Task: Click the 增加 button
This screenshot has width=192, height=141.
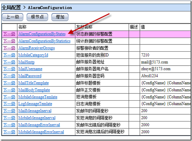Action: pyautogui.click(x=60, y=17)
